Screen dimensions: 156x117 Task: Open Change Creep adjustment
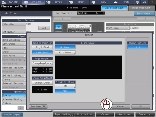click(42, 83)
